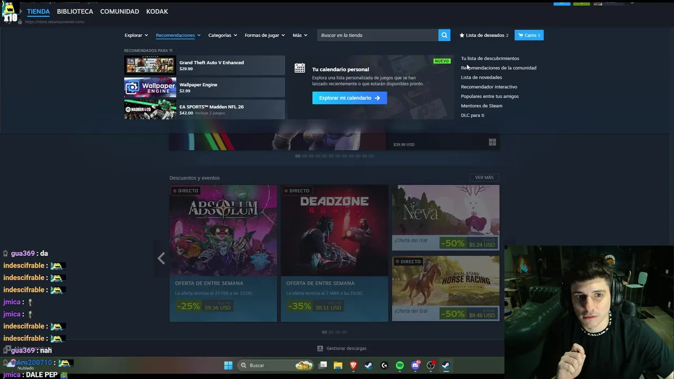Click the NUEVO badge on calendar panel

[x=442, y=61]
